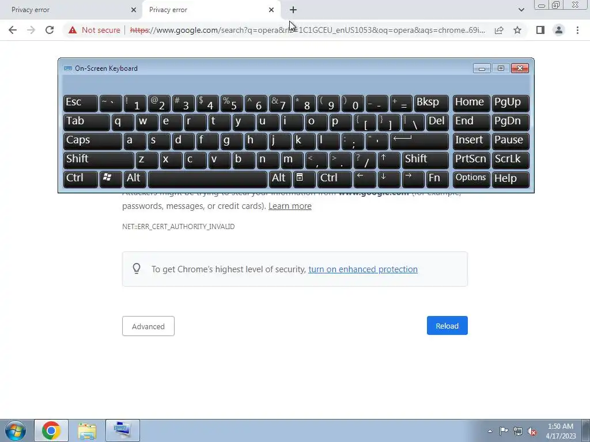Open a new tab with the plus button

pyautogui.click(x=293, y=10)
